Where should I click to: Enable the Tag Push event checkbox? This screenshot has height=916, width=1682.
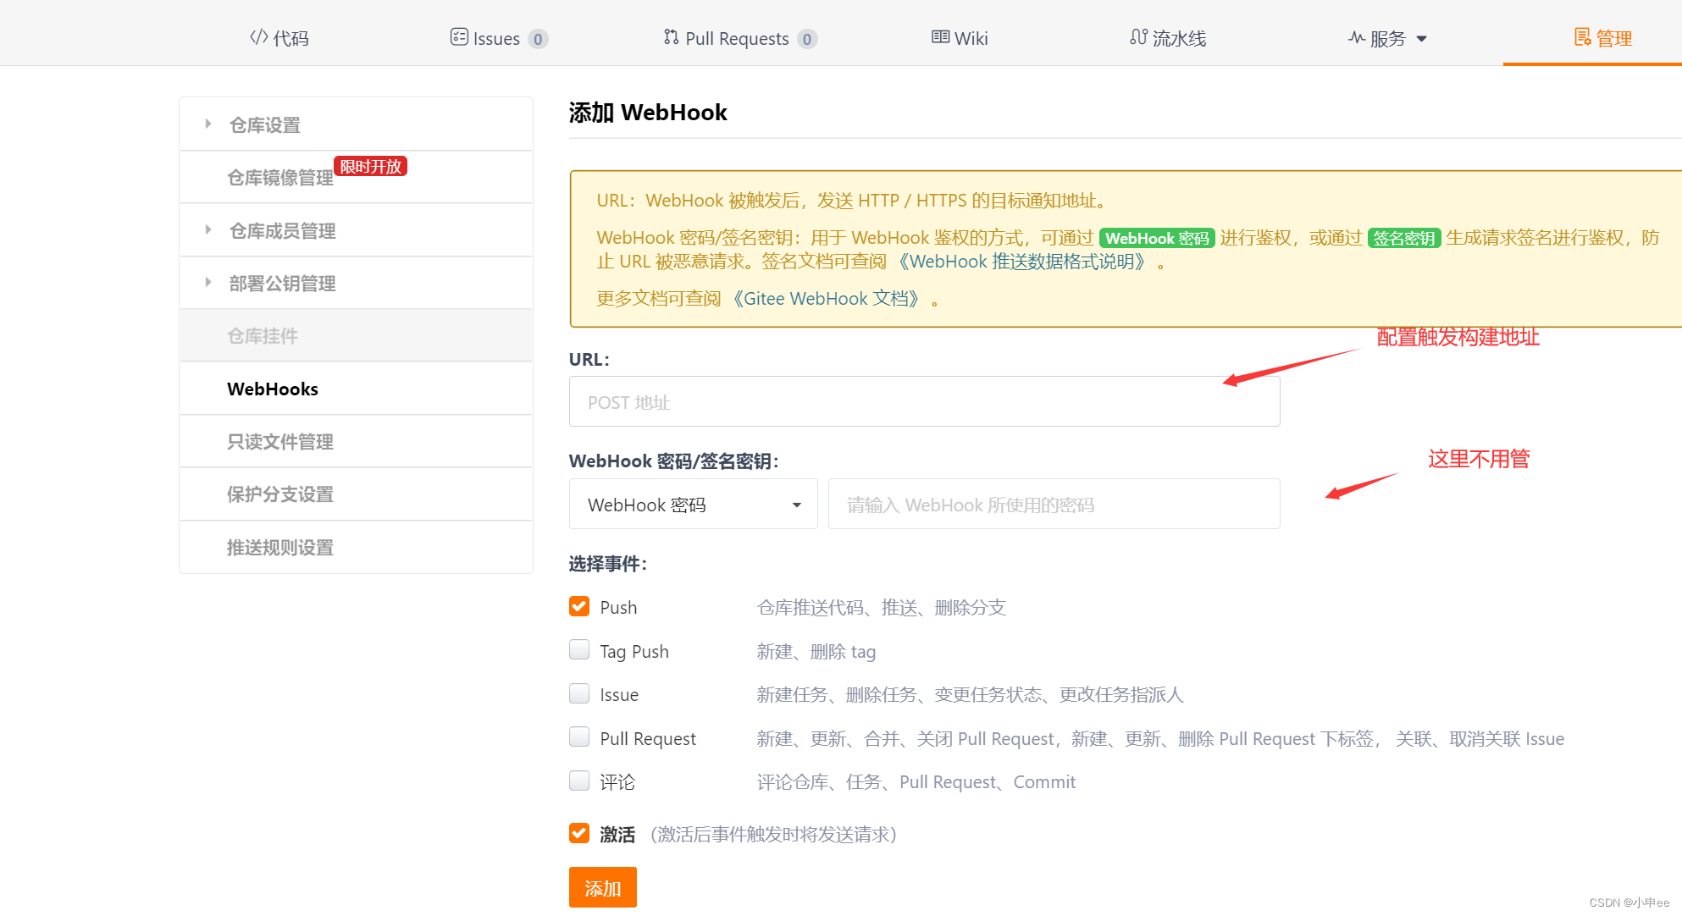click(579, 650)
